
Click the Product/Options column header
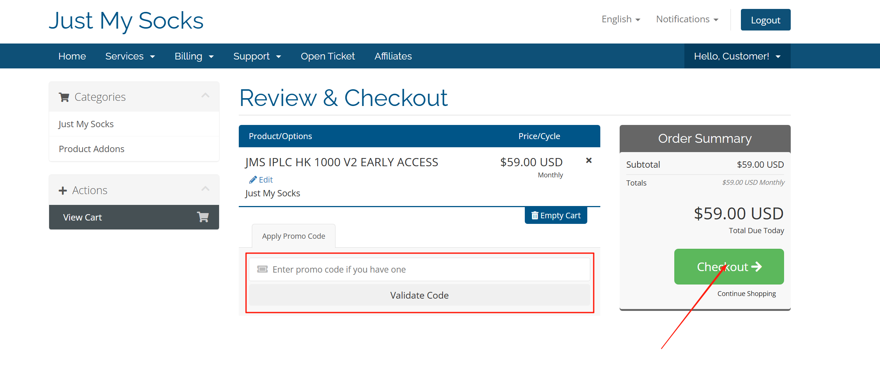280,136
